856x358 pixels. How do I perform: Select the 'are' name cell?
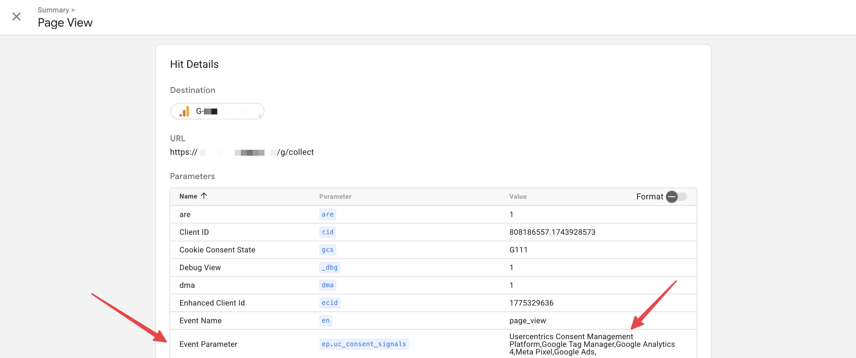point(185,214)
